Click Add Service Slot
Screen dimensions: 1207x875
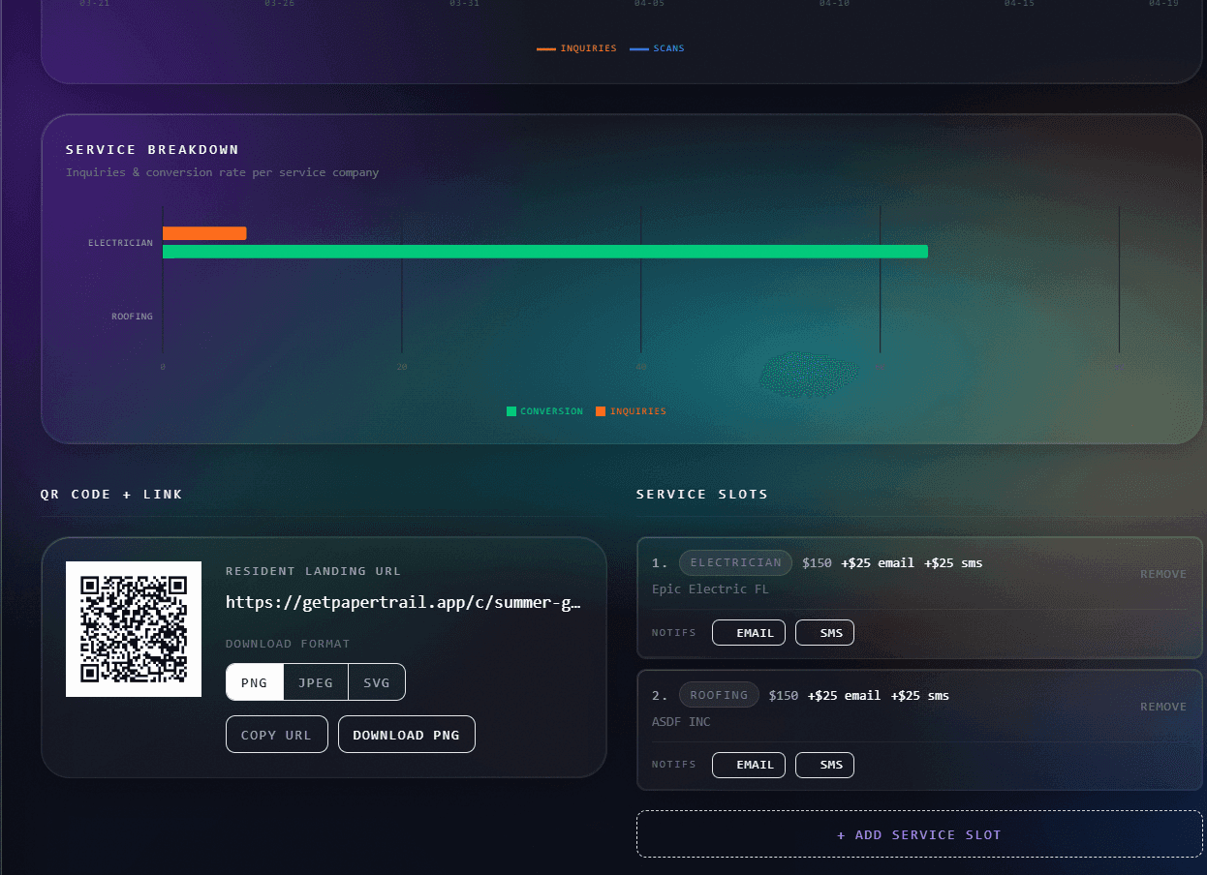pyautogui.click(x=919, y=834)
